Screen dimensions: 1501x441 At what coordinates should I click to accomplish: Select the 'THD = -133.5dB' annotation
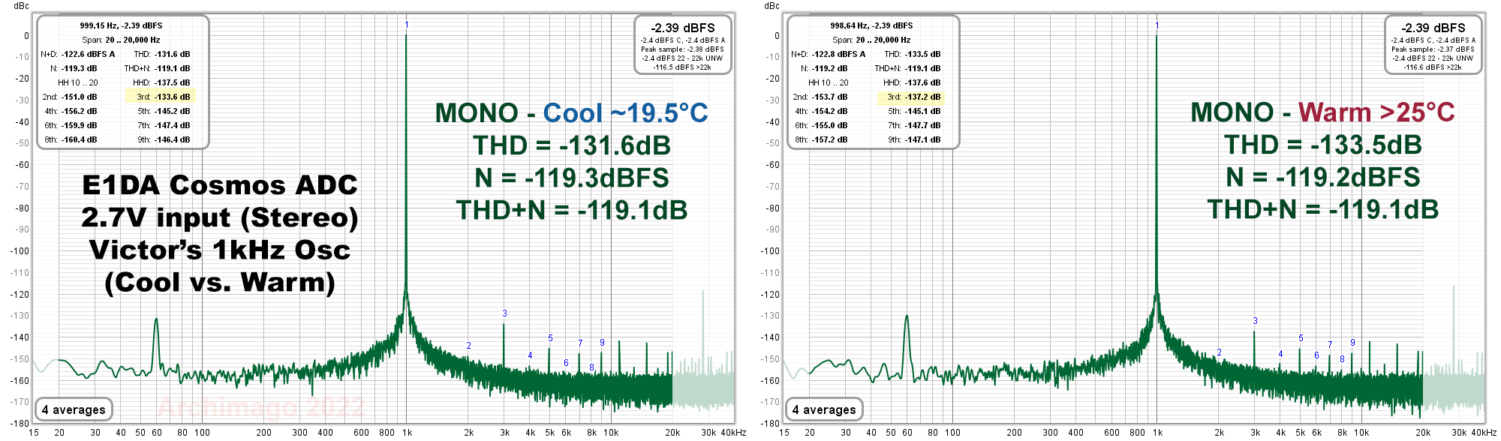pos(1322,145)
